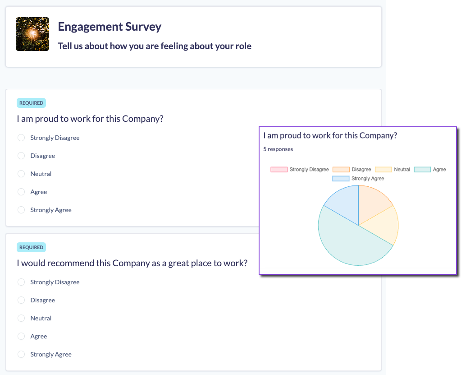
Task: Select Strongly Disagree for proud to work question
Action: point(21,138)
